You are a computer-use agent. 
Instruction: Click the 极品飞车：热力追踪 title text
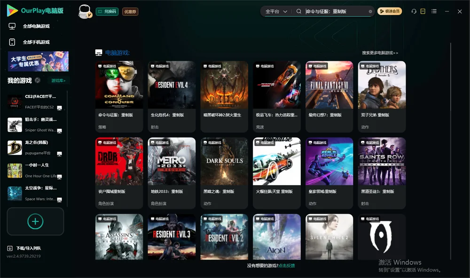[277, 115]
